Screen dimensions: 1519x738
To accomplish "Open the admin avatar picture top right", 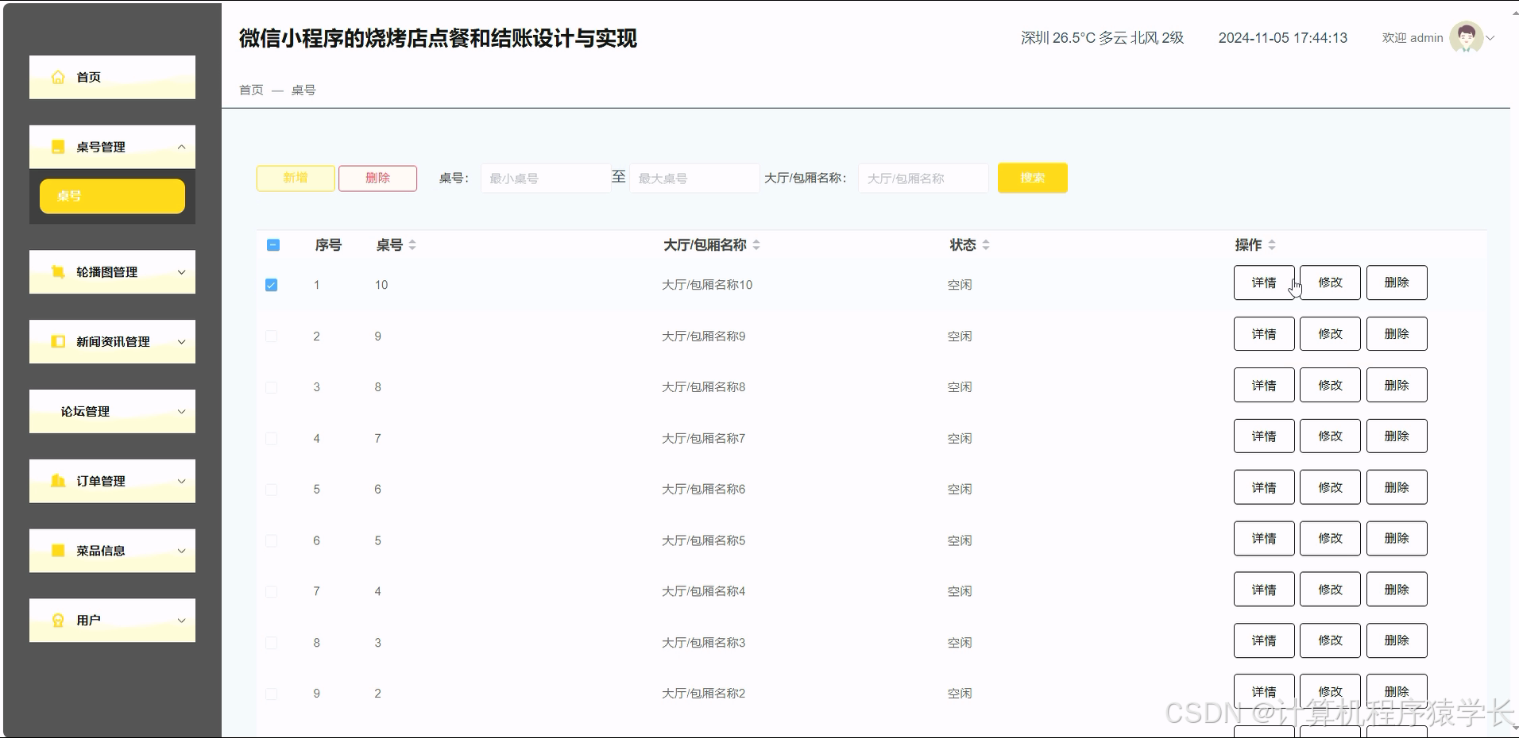I will (x=1467, y=37).
